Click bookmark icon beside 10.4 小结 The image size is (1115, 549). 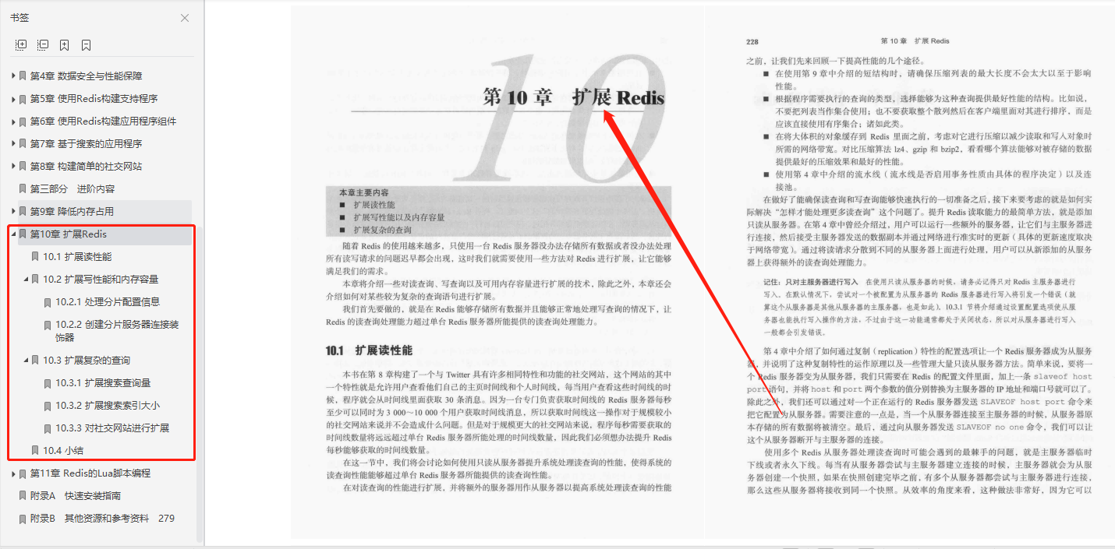coord(35,451)
